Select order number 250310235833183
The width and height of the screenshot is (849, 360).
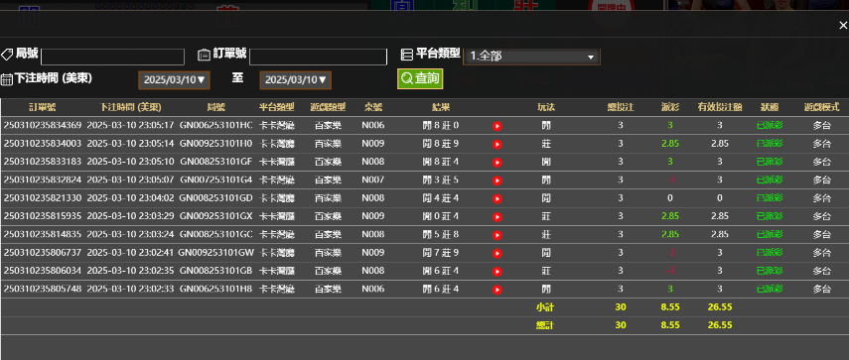pos(43,162)
